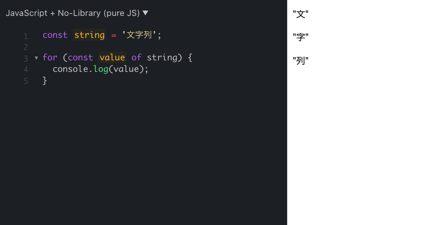Click the "文" output in result pane

[300, 14]
